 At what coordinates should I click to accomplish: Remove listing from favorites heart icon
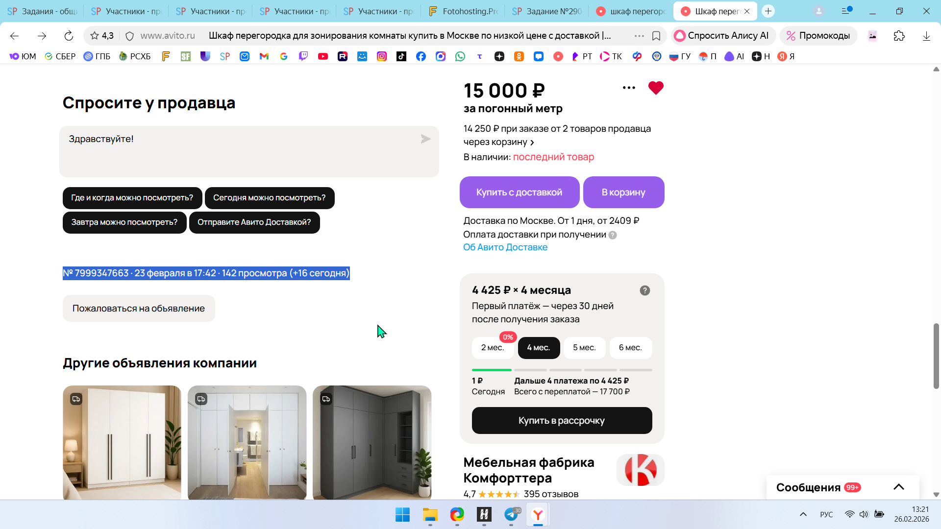tap(655, 88)
